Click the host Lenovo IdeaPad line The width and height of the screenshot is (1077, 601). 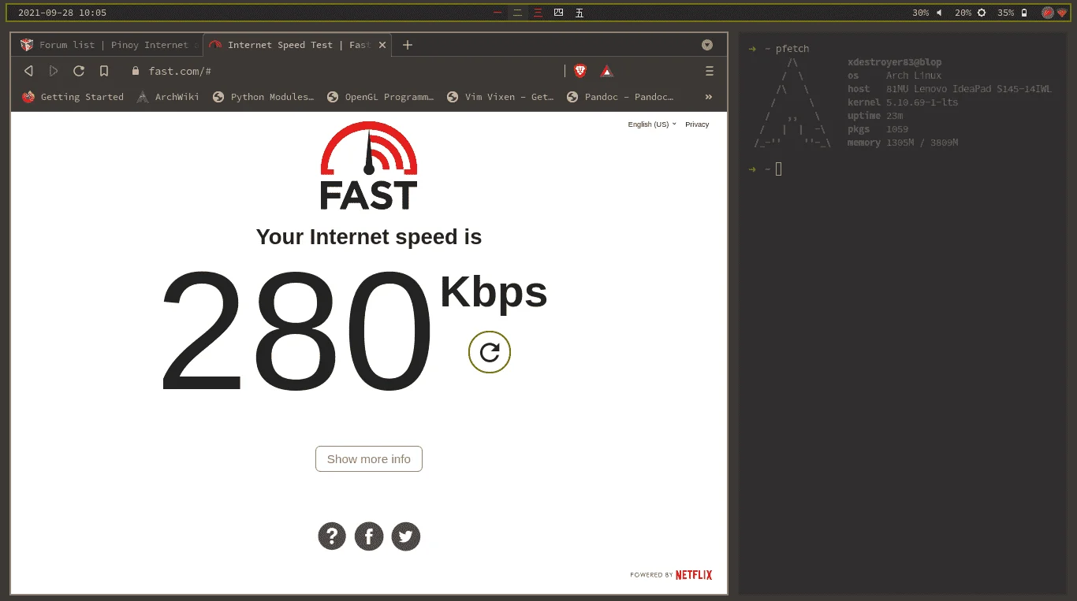pos(949,89)
